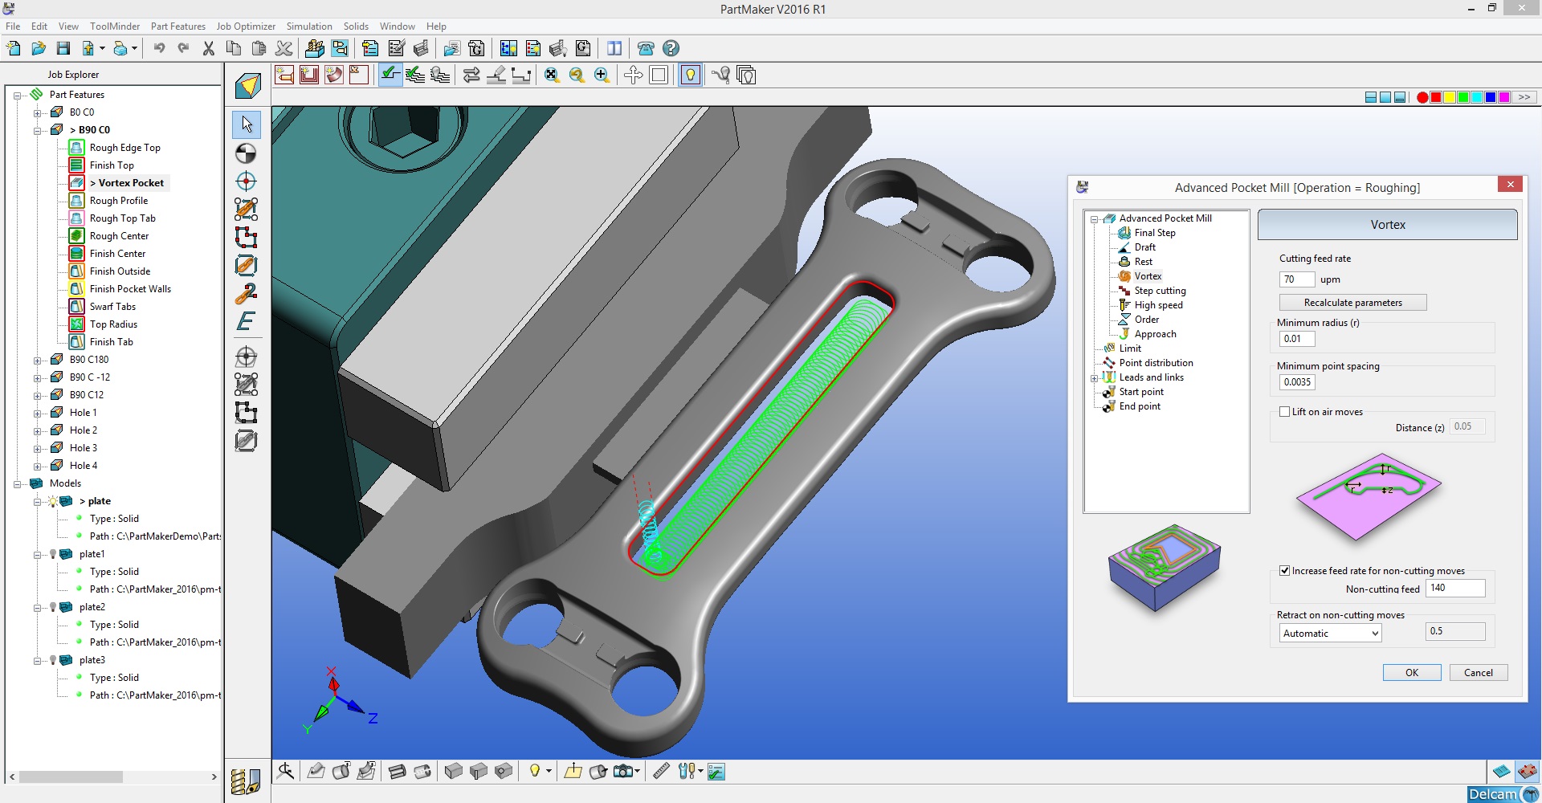Click the telephone support icon
The height and width of the screenshot is (803, 1542).
click(646, 49)
